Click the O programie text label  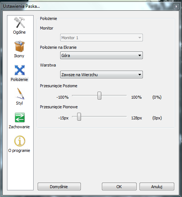click(19, 150)
